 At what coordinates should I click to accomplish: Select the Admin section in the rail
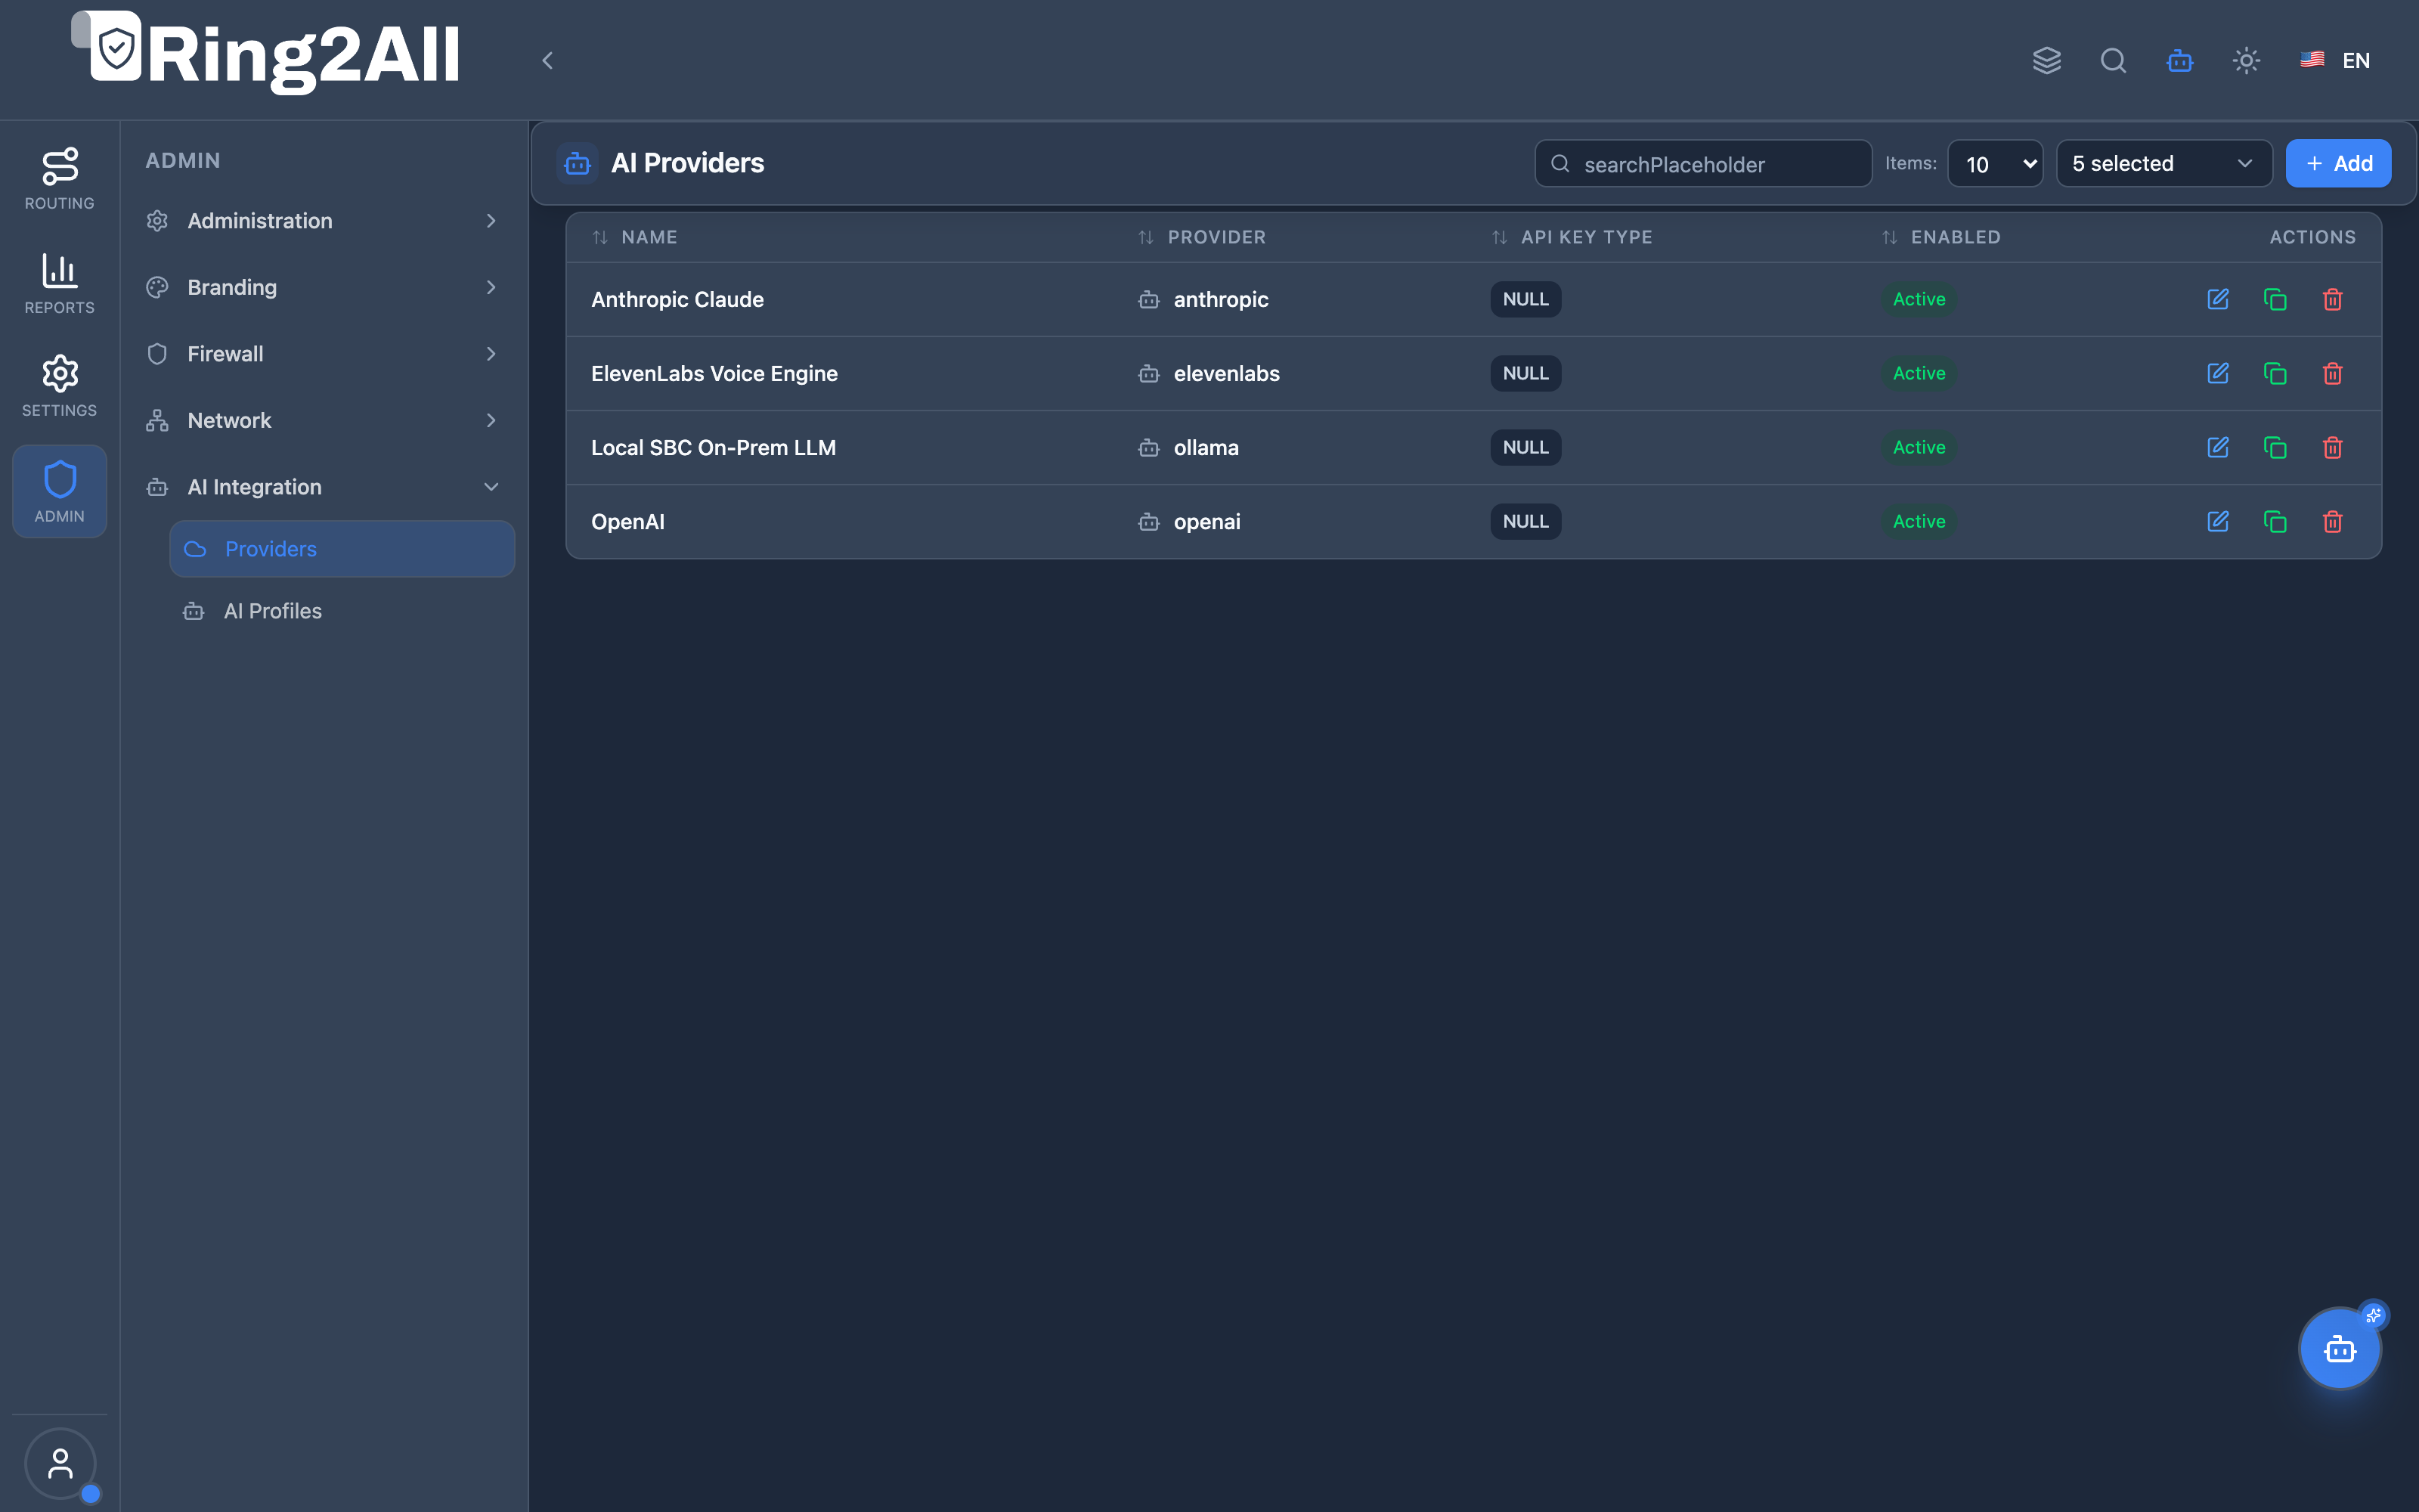[60, 491]
